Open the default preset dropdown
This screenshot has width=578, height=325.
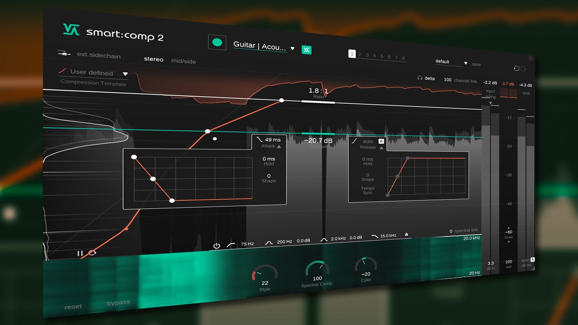[465, 62]
